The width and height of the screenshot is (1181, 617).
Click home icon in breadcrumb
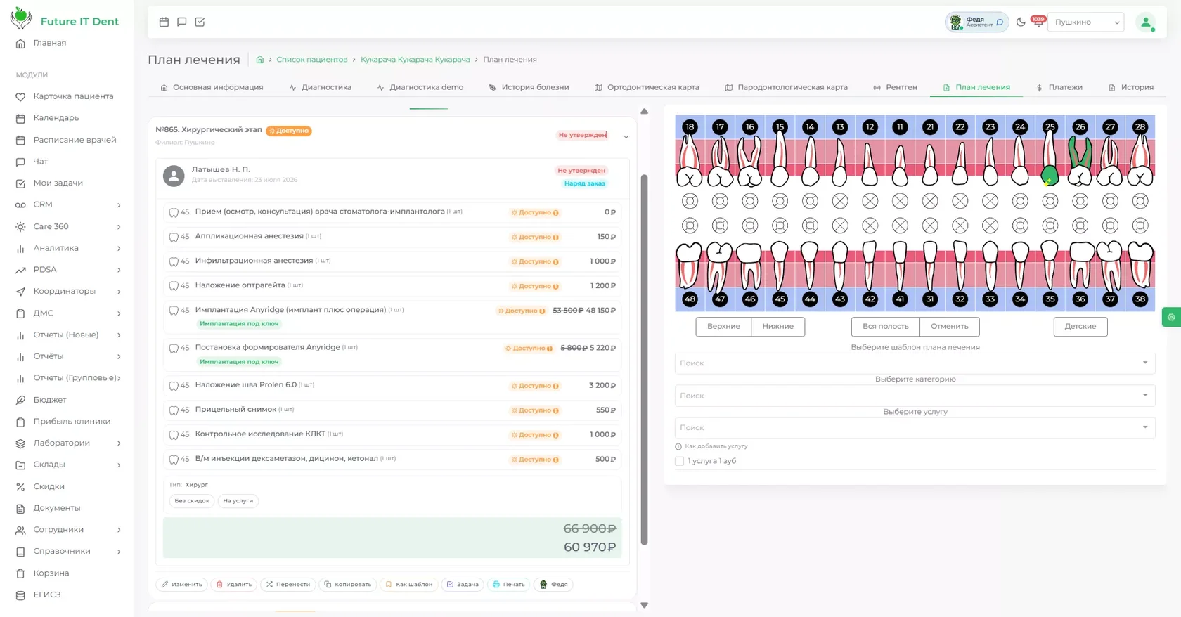(x=259, y=60)
